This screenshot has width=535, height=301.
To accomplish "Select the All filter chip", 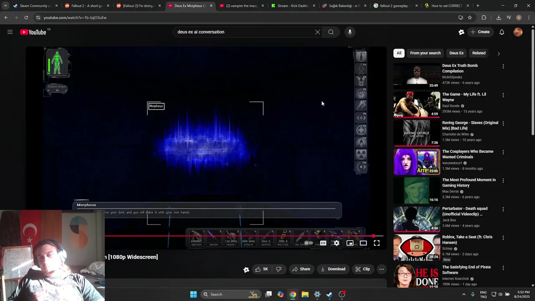I will tap(399, 53).
